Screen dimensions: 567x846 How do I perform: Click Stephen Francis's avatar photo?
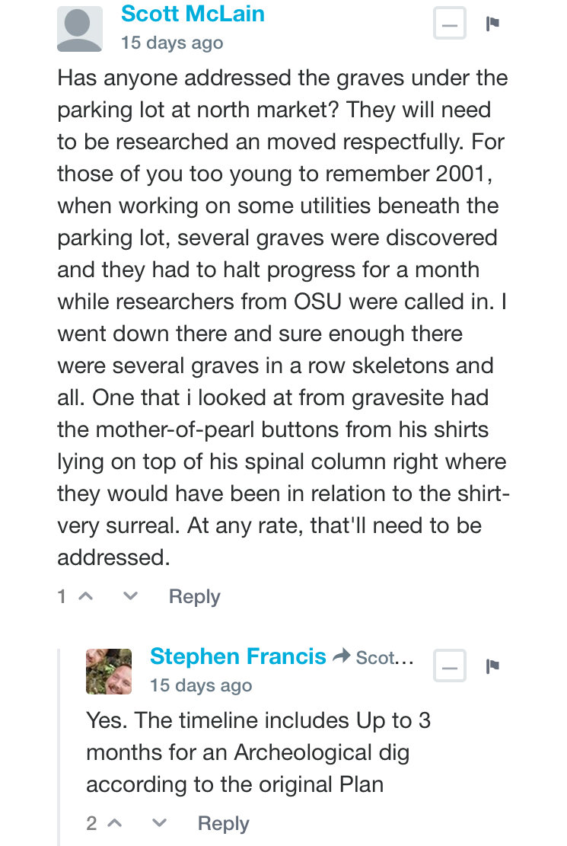pos(108,671)
